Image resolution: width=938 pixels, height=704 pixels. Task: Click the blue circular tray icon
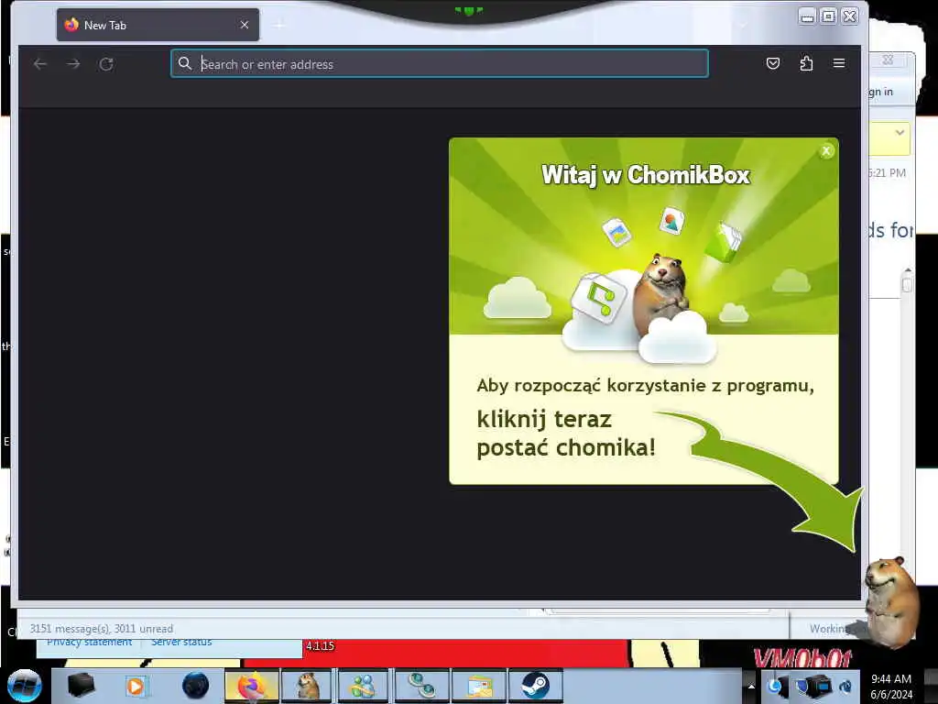(x=774, y=686)
